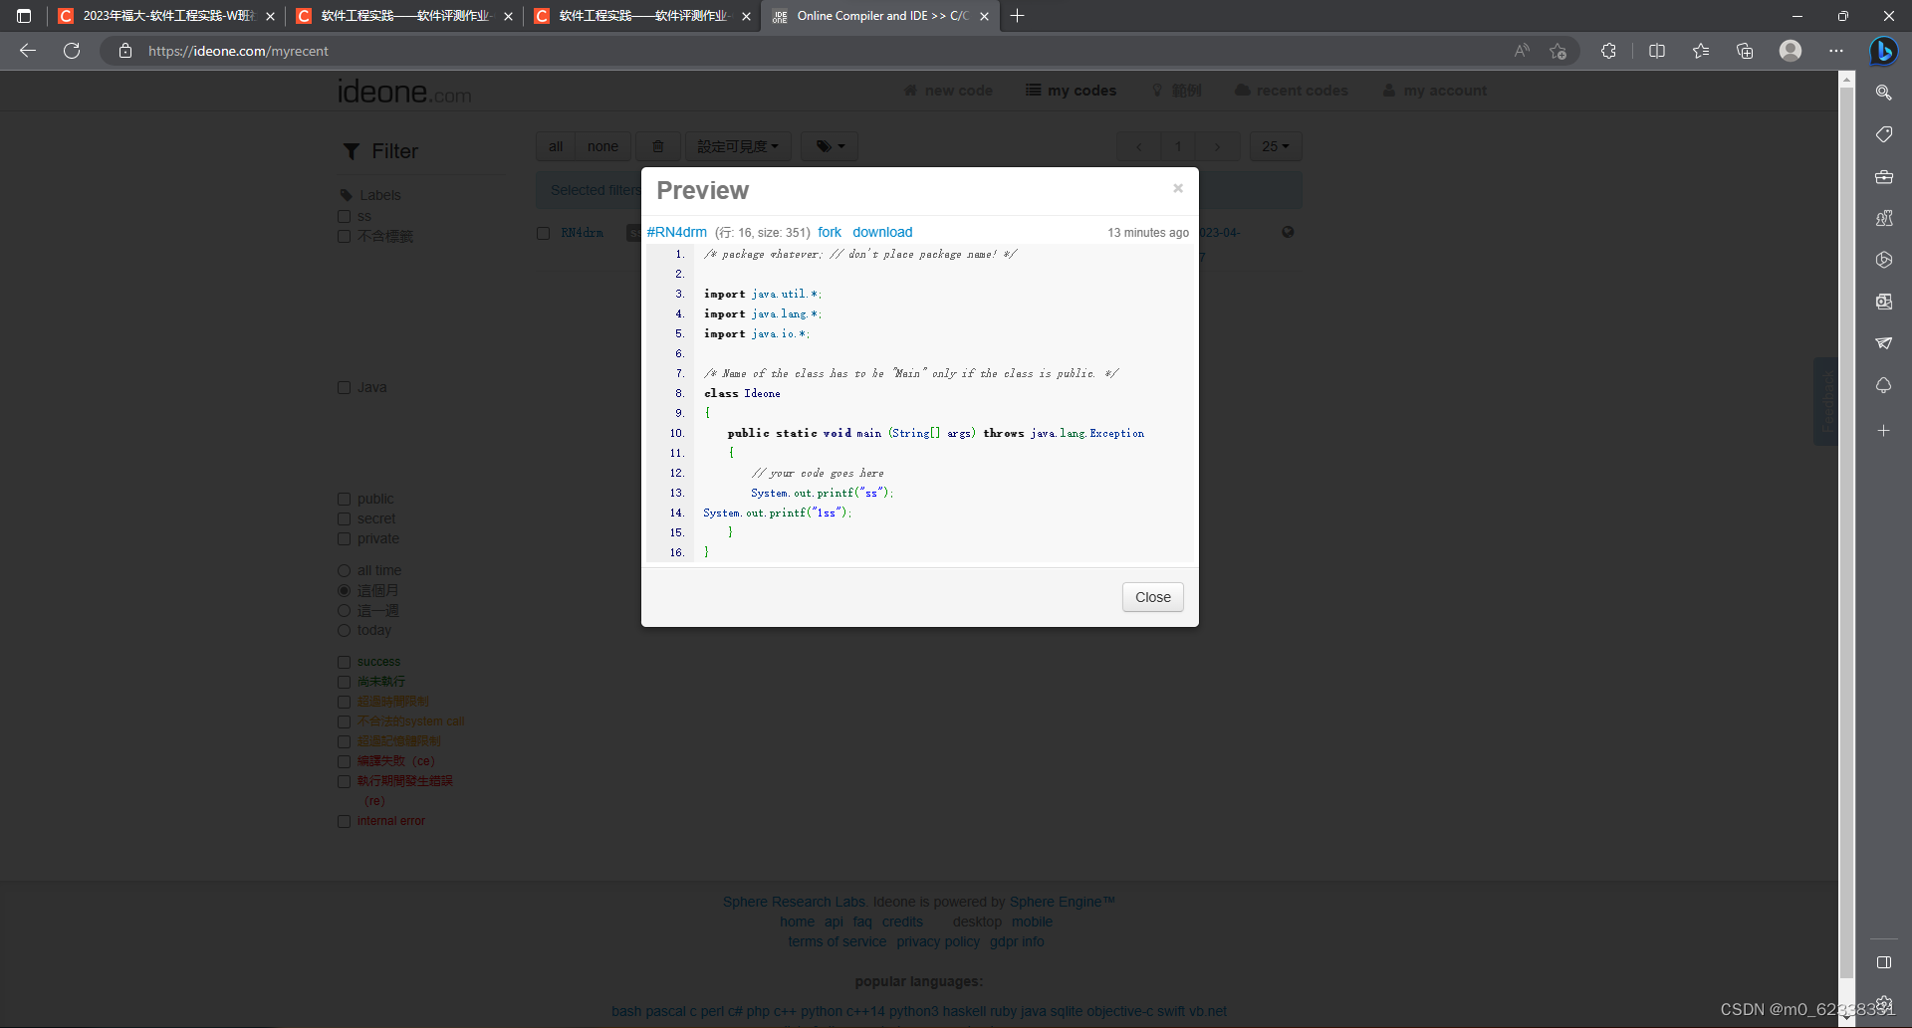Open sidebar tools briefcase icon

click(x=1883, y=176)
